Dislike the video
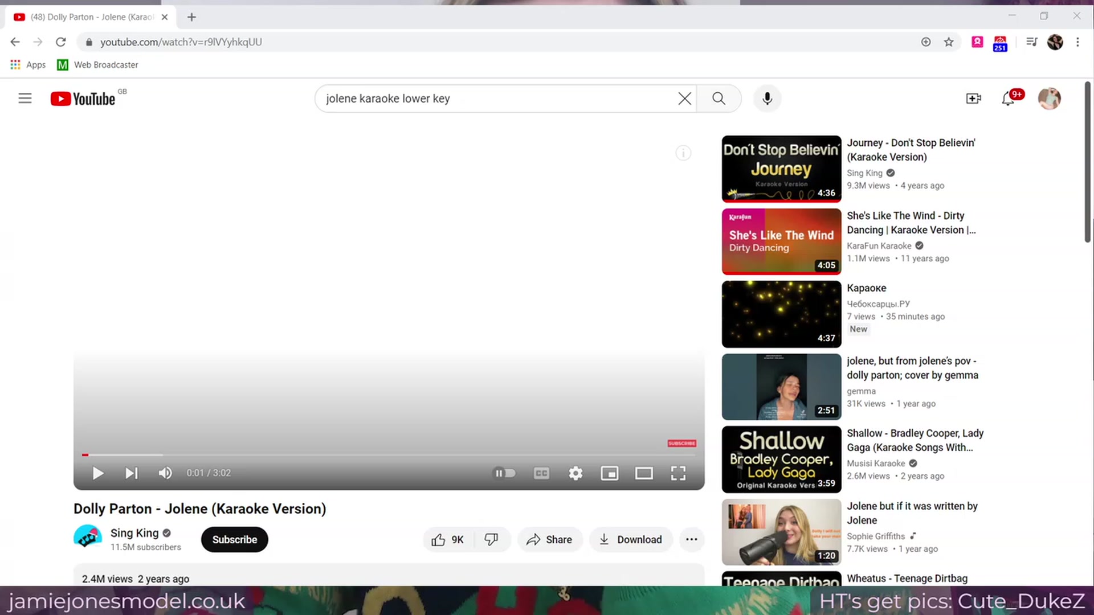This screenshot has width=1094, height=615. [x=491, y=539]
